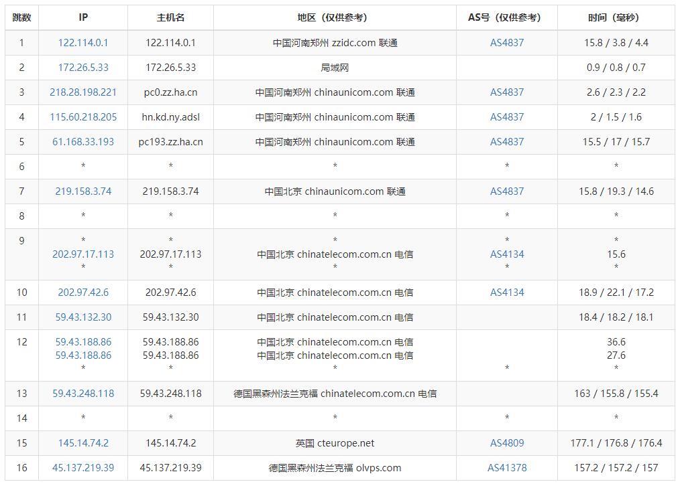678x484 pixels.
Task: Click IP link 59.43.132.30
Action: pos(83,317)
